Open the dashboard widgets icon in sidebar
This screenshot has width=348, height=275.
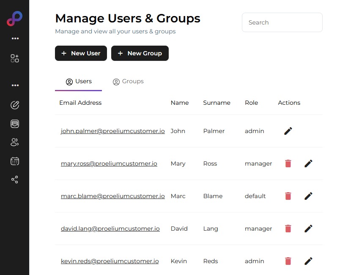15,59
